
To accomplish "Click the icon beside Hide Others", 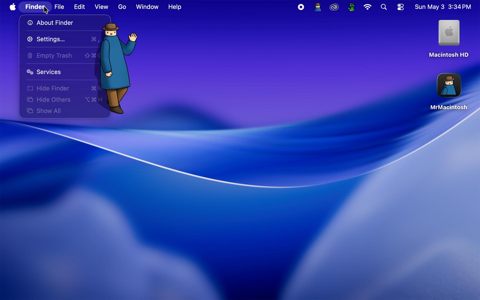I will (30, 99).
